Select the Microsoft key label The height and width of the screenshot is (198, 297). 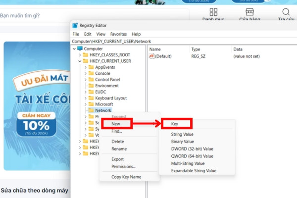(104, 104)
